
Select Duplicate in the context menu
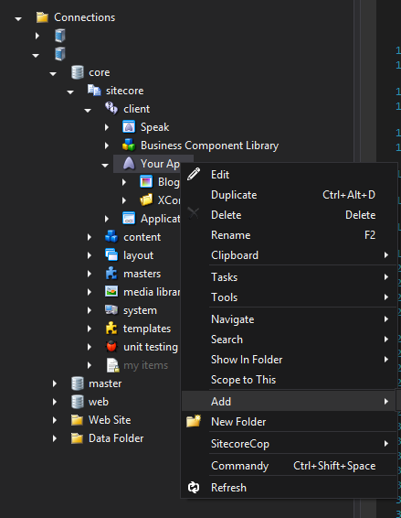tap(289, 195)
